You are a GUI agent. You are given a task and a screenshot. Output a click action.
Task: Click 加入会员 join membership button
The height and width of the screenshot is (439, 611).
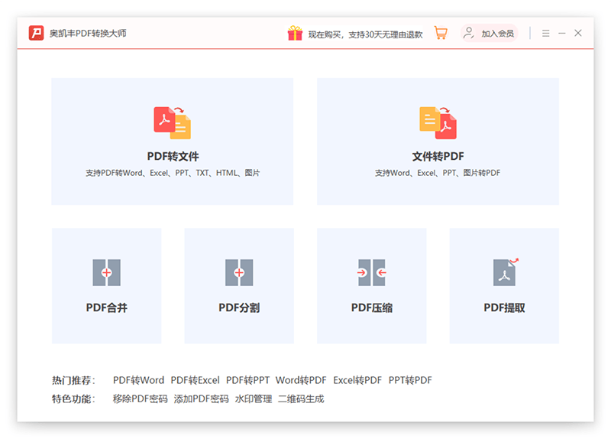coord(490,33)
